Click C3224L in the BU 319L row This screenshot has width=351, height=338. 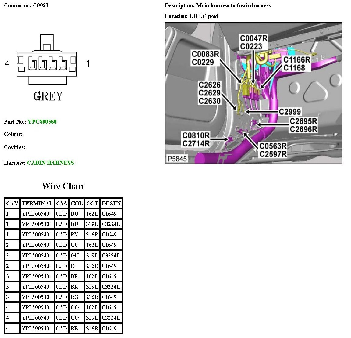(x=111, y=224)
